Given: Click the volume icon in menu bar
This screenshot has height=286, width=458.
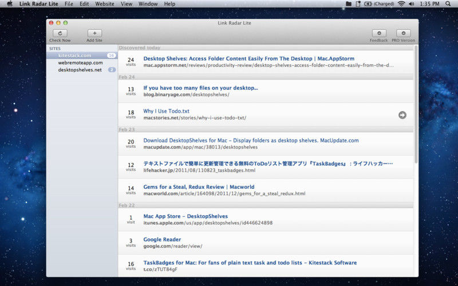Looking at the screenshot, I should point(411,4).
